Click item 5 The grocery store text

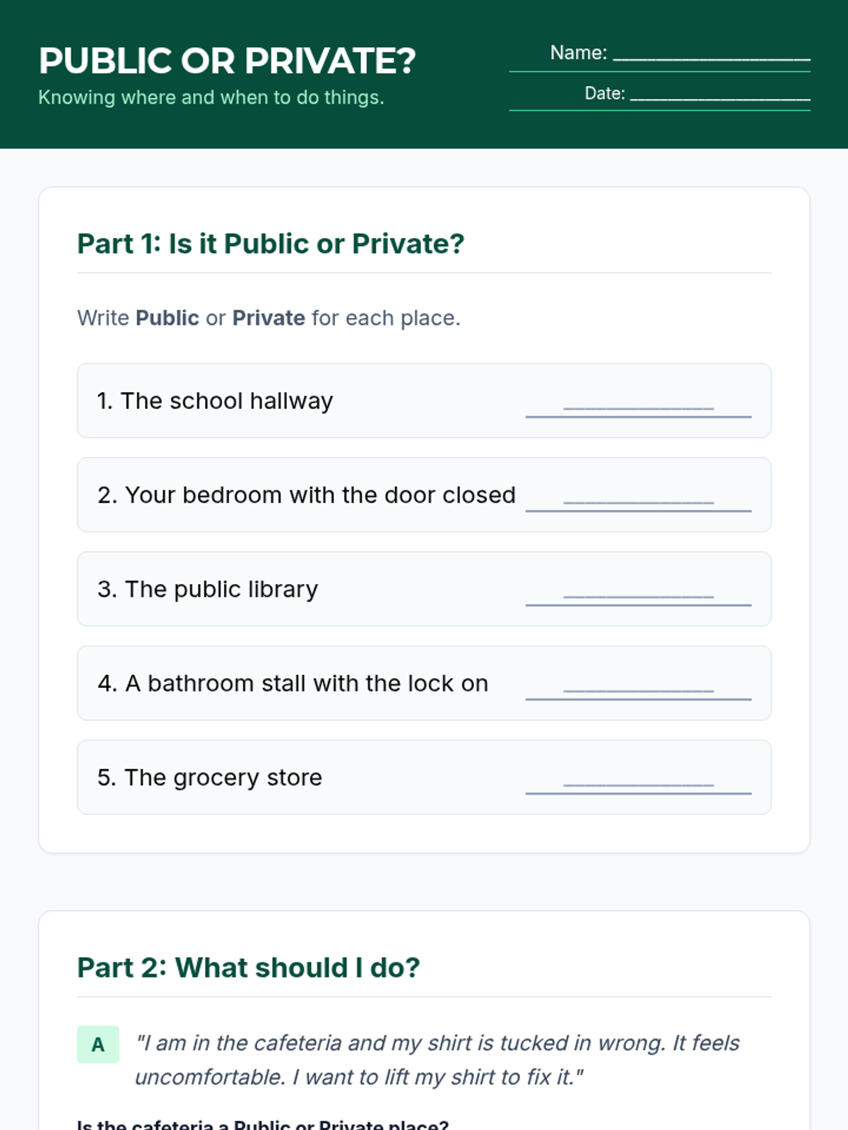click(x=210, y=778)
